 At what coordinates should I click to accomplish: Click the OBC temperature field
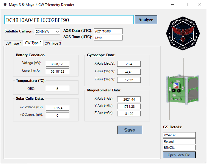[57, 88]
